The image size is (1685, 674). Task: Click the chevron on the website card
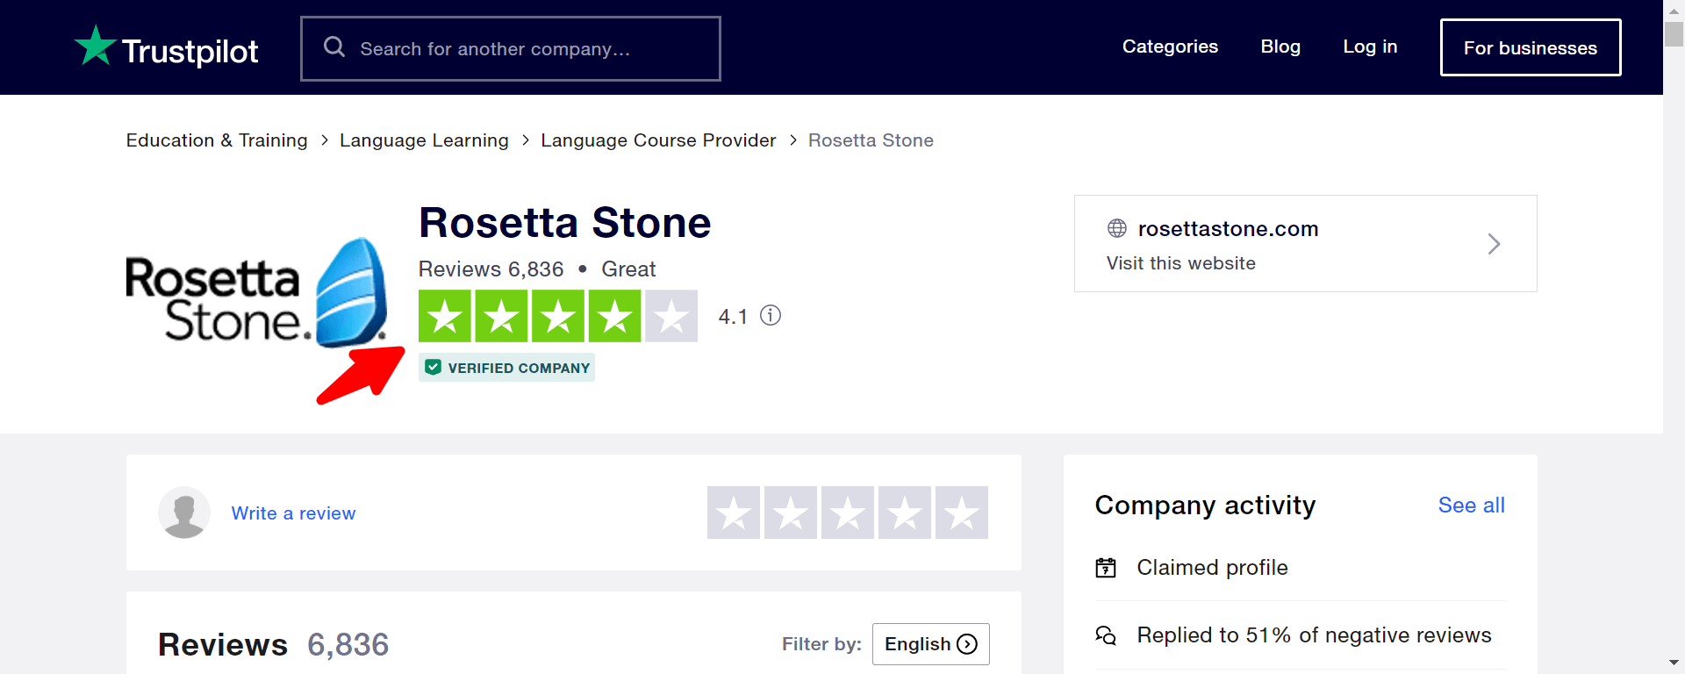pyautogui.click(x=1494, y=244)
